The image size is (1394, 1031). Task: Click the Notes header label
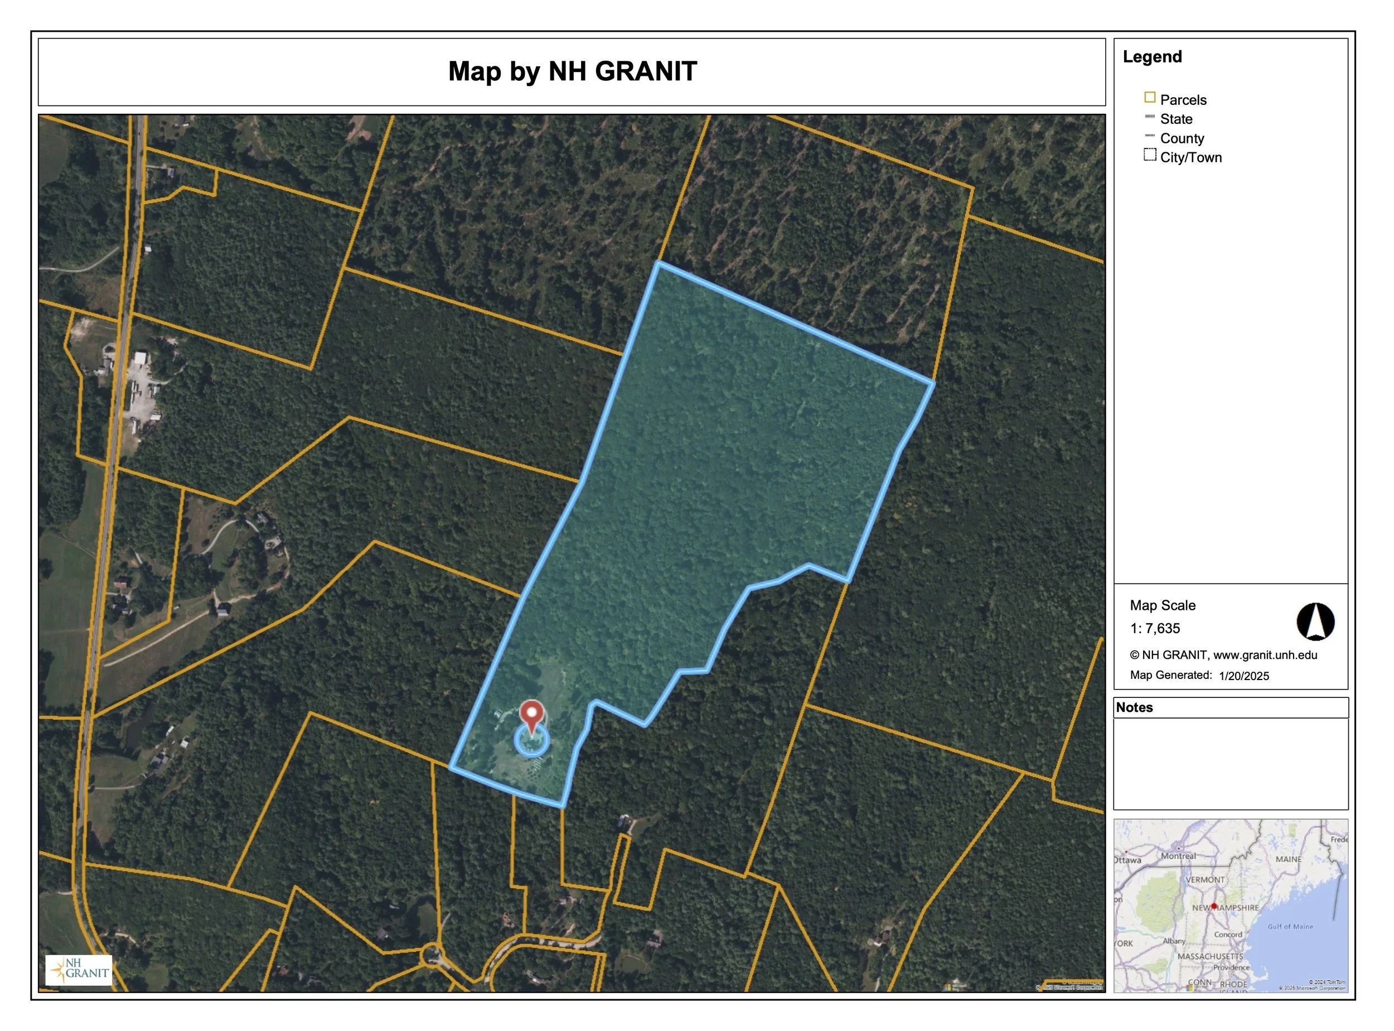pos(1134,707)
